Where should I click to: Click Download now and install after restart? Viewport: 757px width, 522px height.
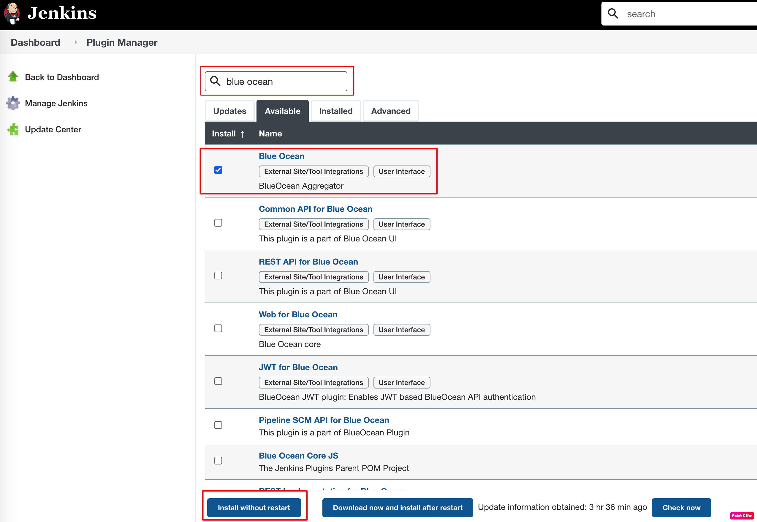(397, 507)
